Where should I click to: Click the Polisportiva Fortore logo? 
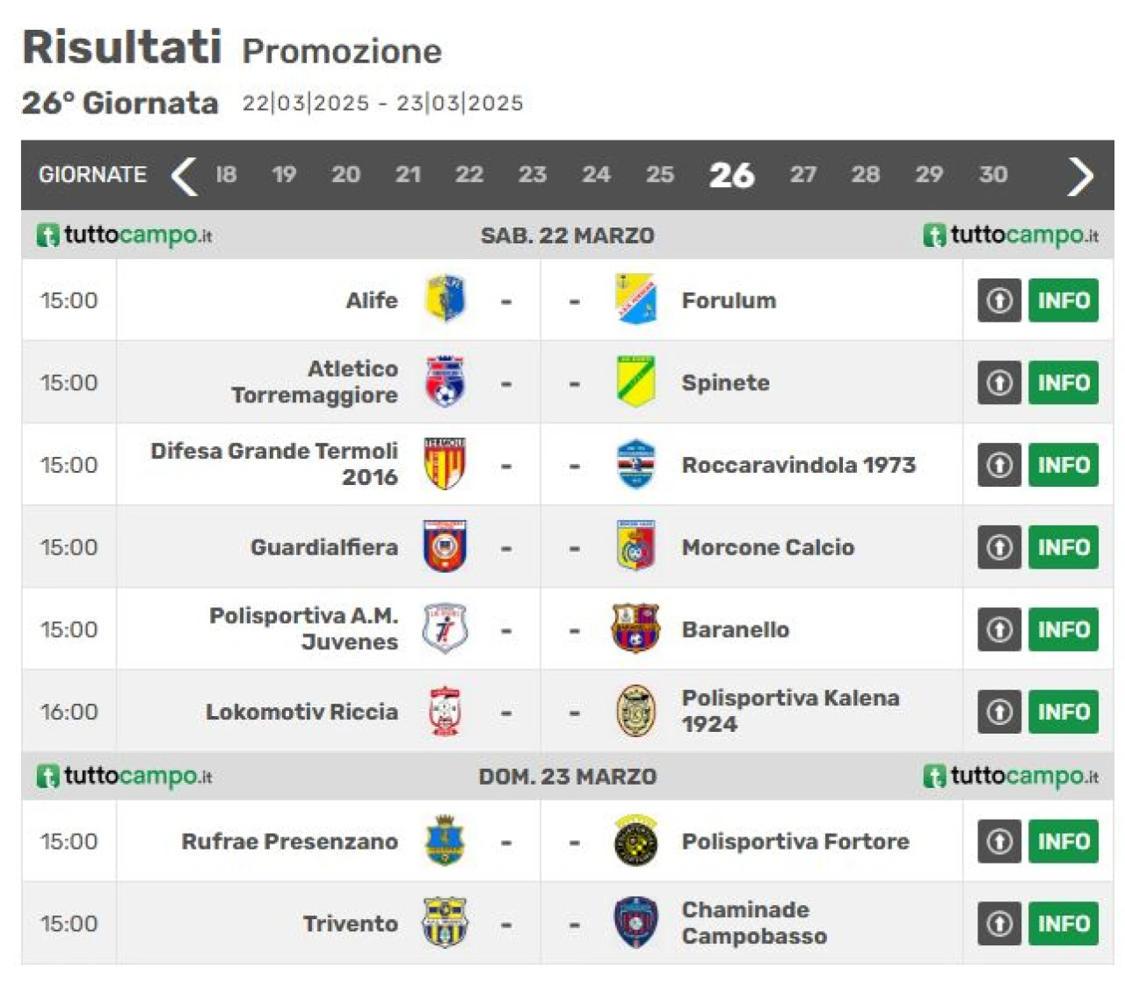click(635, 841)
